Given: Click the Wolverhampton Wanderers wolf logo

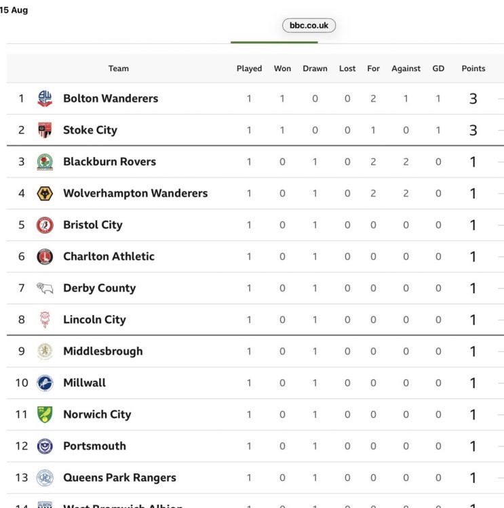Looking at the screenshot, I should coord(45,194).
